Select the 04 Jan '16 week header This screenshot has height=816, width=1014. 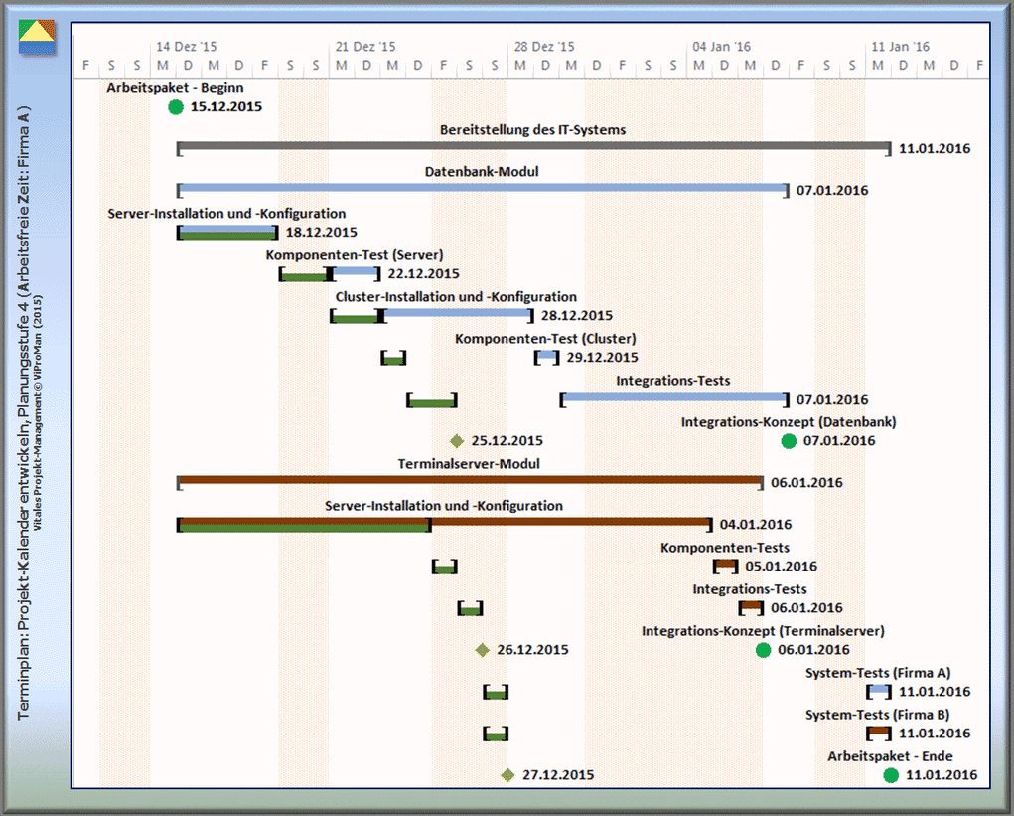tap(722, 47)
